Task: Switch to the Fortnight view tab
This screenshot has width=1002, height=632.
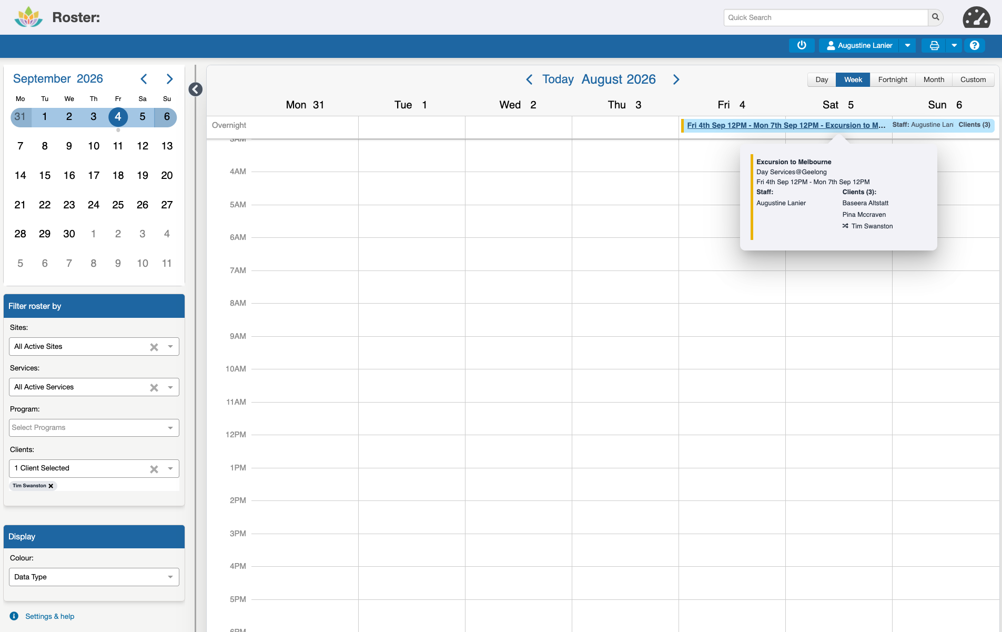Action: coord(893,79)
